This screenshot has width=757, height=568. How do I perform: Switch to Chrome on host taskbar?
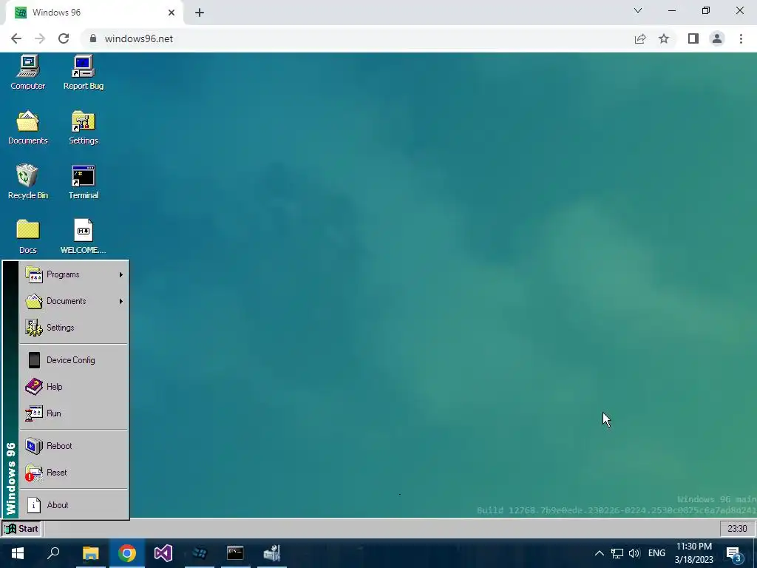coord(127,553)
